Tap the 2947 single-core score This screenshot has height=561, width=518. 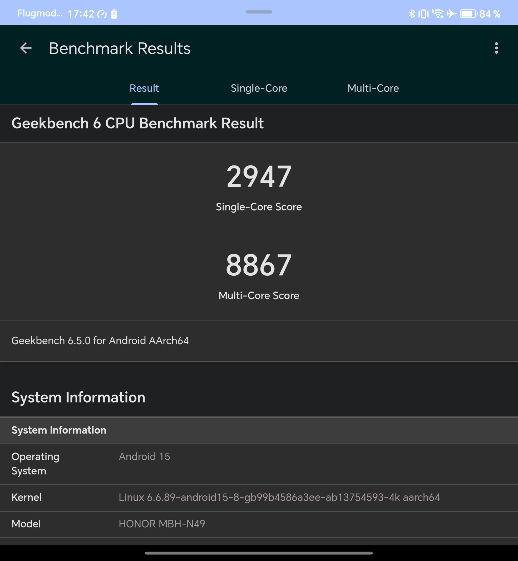pyautogui.click(x=259, y=177)
